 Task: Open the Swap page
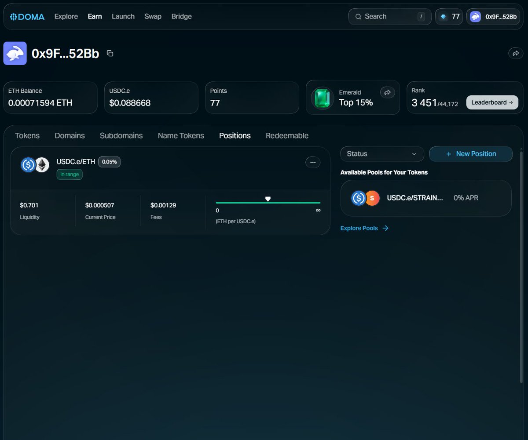[x=153, y=16]
